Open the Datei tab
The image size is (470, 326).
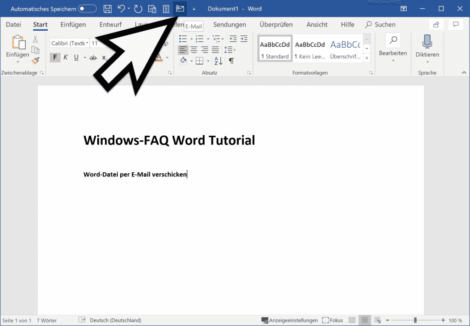point(13,25)
